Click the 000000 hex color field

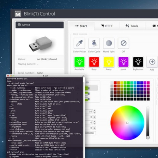[90, 133]
